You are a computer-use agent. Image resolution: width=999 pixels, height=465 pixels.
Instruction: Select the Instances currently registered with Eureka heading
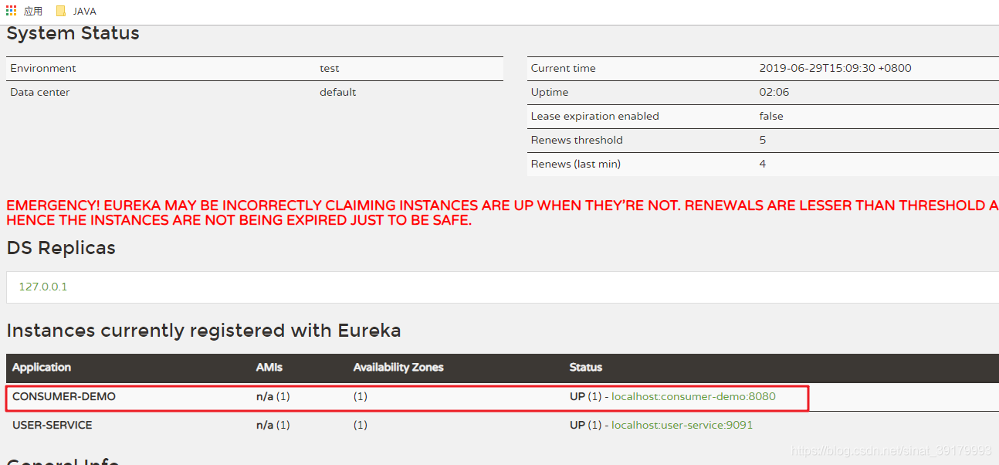coord(204,331)
